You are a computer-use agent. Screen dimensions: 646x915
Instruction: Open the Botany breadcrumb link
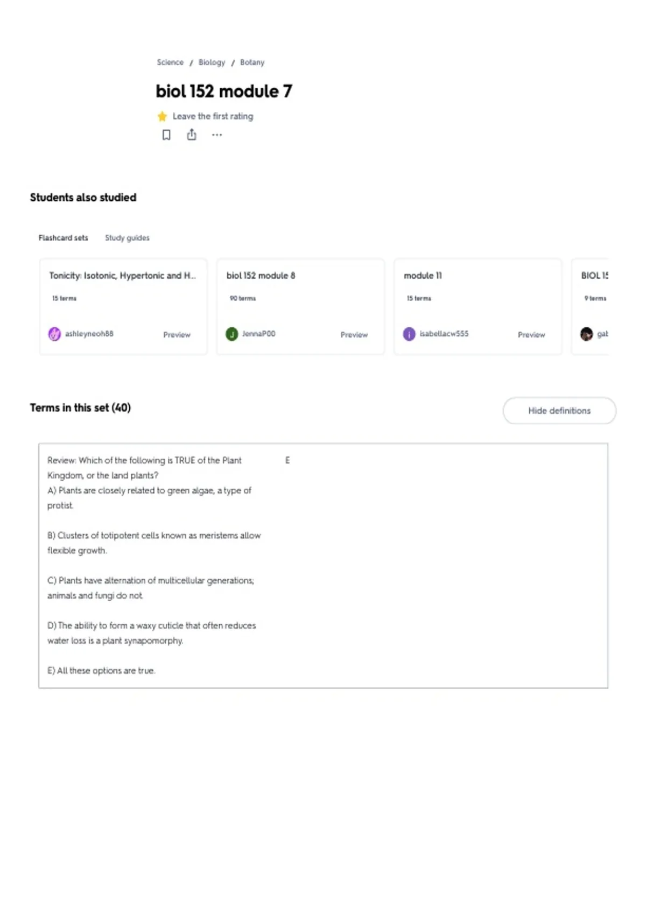click(x=252, y=62)
